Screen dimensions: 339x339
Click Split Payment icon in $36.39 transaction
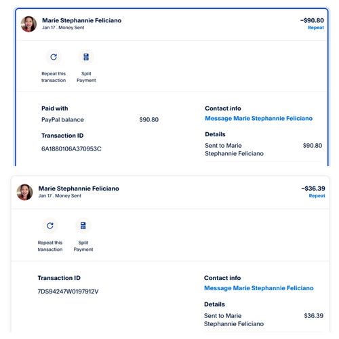click(x=83, y=226)
